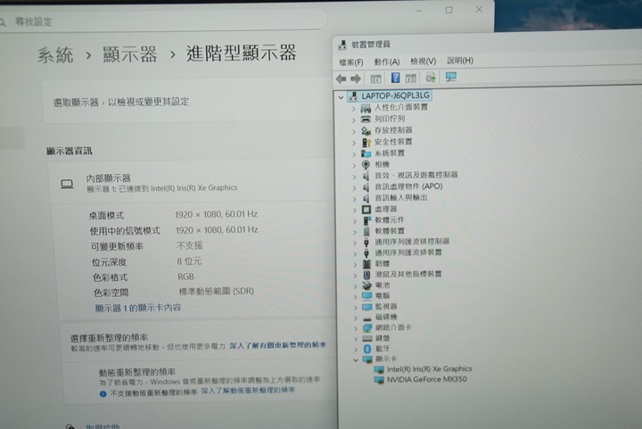The image size is (642, 429).
Task: Open the 動作(A) menu
Action: pyautogui.click(x=386, y=62)
